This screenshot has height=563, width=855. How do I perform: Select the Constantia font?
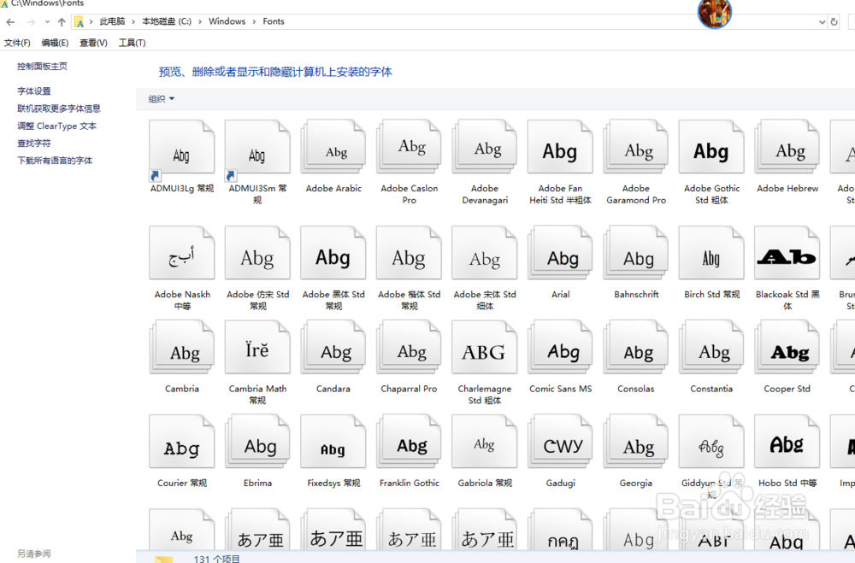(x=711, y=347)
